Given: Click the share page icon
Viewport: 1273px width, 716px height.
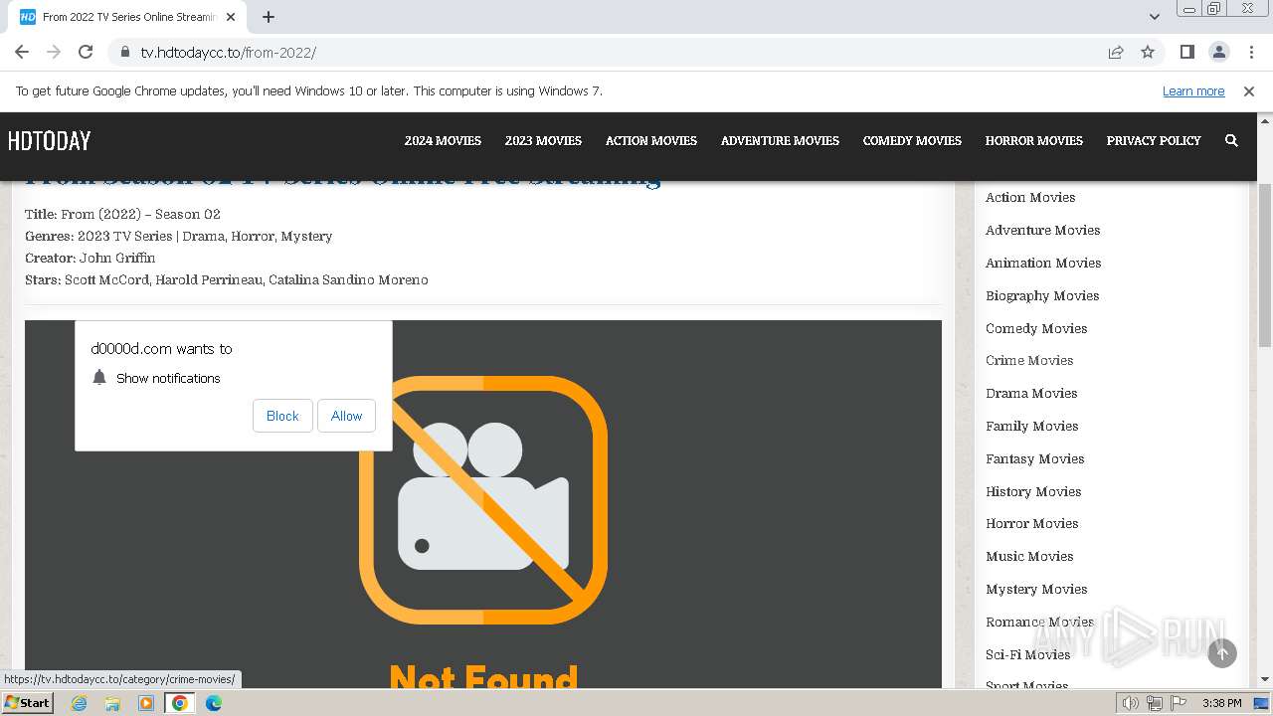Looking at the screenshot, I should tap(1116, 52).
